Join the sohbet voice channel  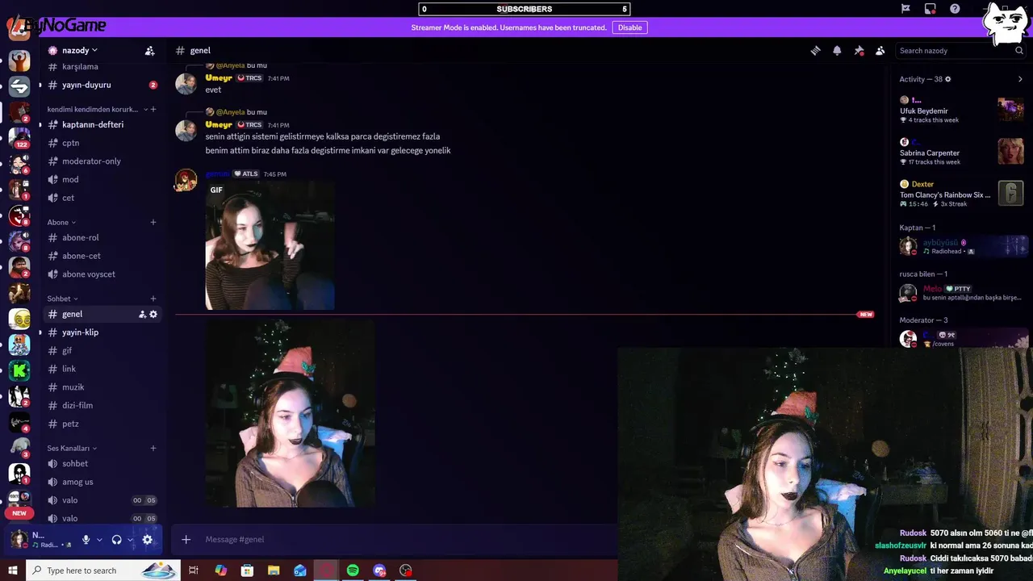pyautogui.click(x=102, y=463)
